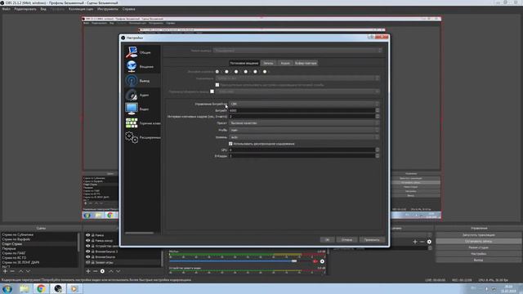Click the remove source minus icon
This screenshot has width=523, height=294.
tap(95, 271)
